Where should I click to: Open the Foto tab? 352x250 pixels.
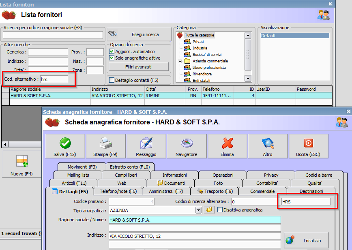coord(218,183)
